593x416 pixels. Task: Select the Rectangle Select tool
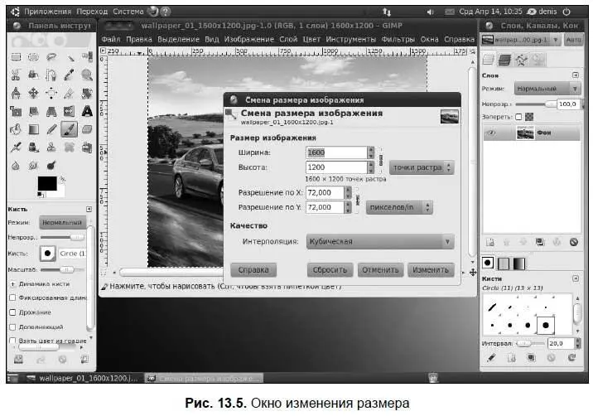tap(16, 57)
